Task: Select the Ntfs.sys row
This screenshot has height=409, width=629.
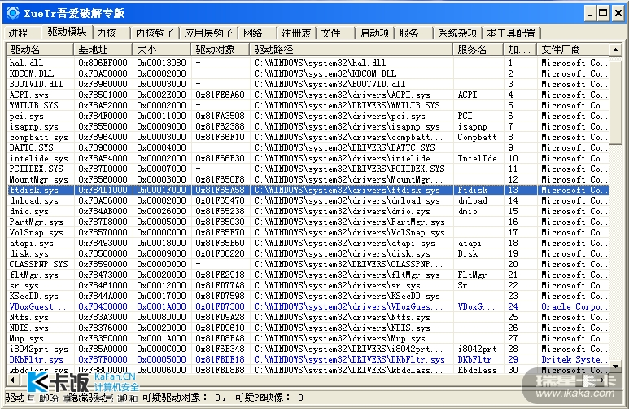Action: click(x=308, y=317)
